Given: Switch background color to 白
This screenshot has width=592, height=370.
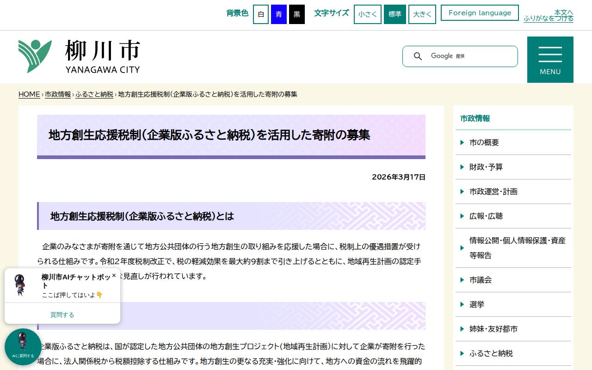Looking at the screenshot, I should click(x=260, y=14).
